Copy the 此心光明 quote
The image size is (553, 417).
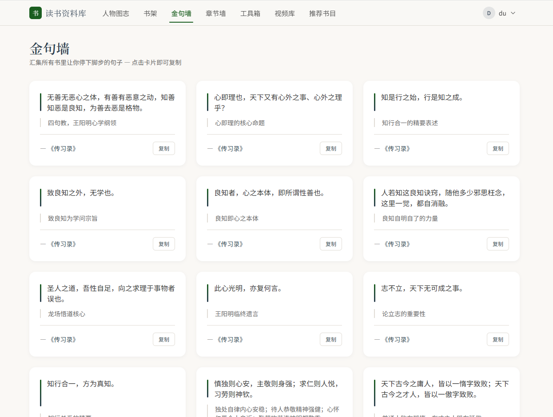331,339
